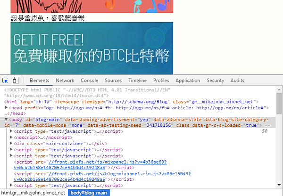
Task: Select the body#blog-main breadcrumb
Action: [x=89, y=193]
